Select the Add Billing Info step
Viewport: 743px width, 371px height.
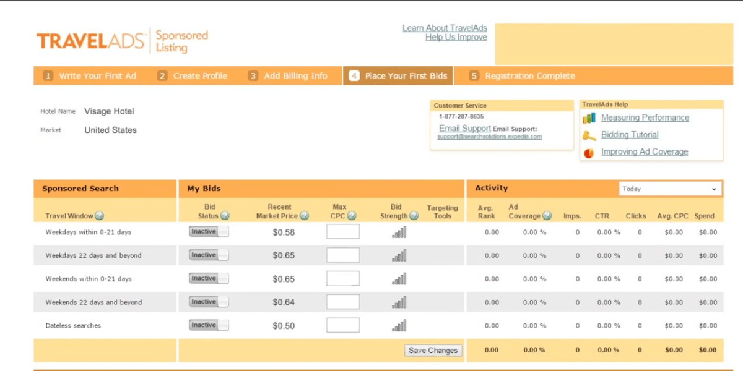coord(289,76)
